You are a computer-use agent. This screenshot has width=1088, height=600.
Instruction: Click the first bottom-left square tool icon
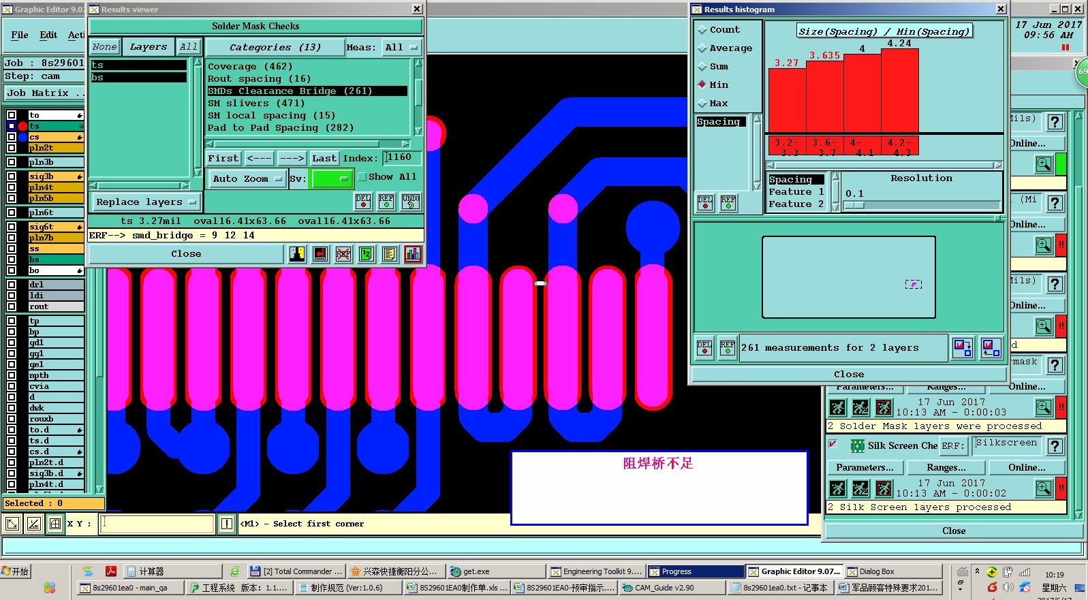pyautogui.click(x=12, y=524)
